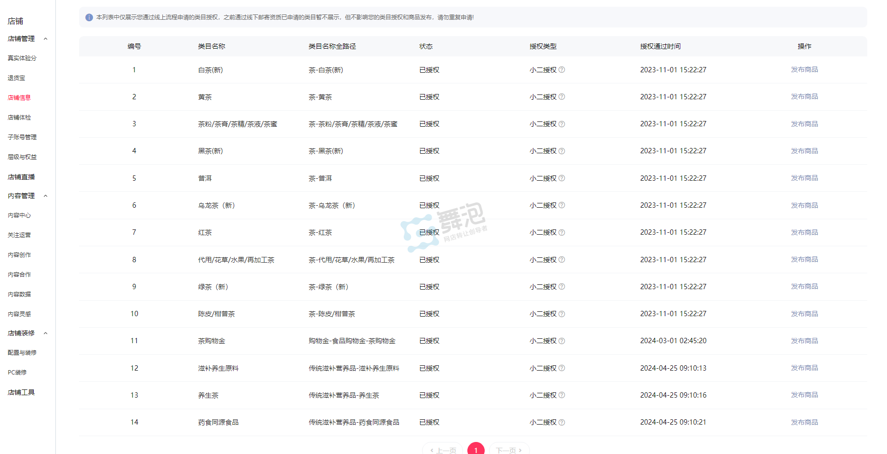887x454 pixels.
Task: Click help icon in 养生茶 row
Action: coord(562,395)
